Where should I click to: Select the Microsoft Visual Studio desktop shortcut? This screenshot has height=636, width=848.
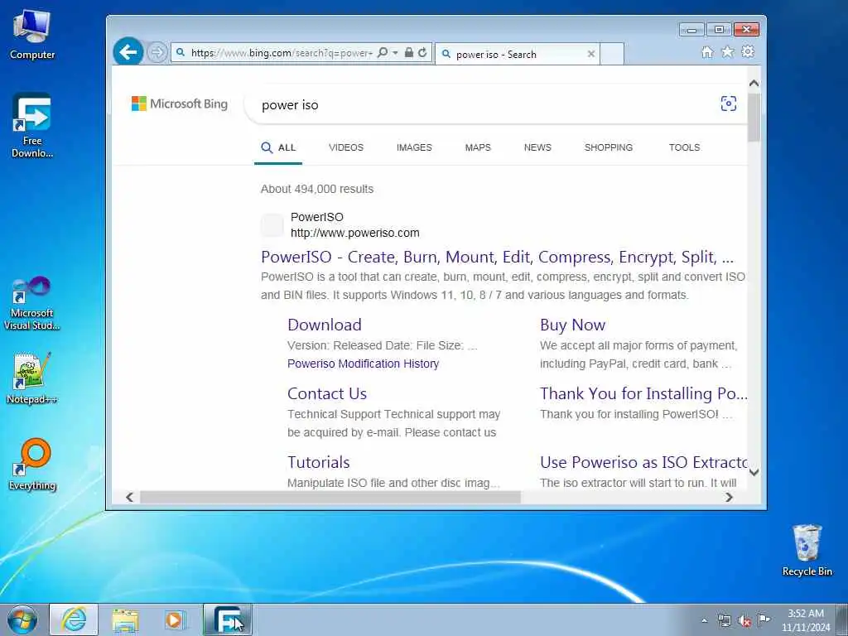(x=32, y=303)
